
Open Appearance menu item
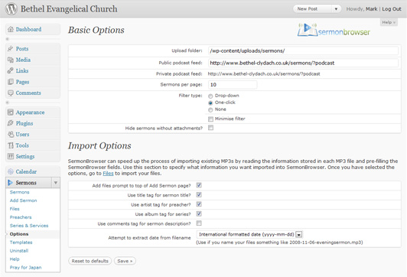pos(30,112)
